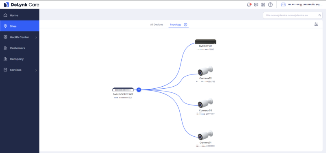Viewport: 326px width, 153px height.
Task: Go to the Customers page
Action: coord(20,48)
